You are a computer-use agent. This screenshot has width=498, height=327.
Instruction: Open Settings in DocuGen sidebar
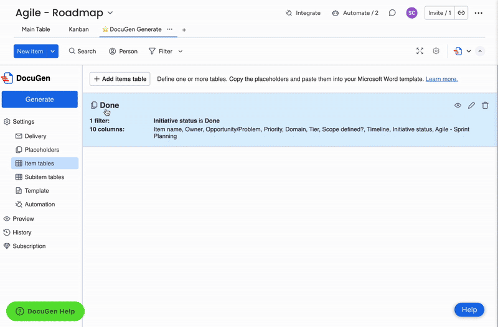[19, 121]
